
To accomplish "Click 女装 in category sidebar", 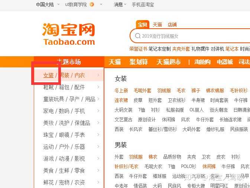I will pos(48,75).
